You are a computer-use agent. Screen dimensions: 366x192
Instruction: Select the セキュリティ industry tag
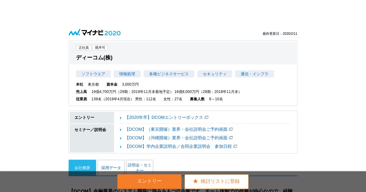click(215, 74)
